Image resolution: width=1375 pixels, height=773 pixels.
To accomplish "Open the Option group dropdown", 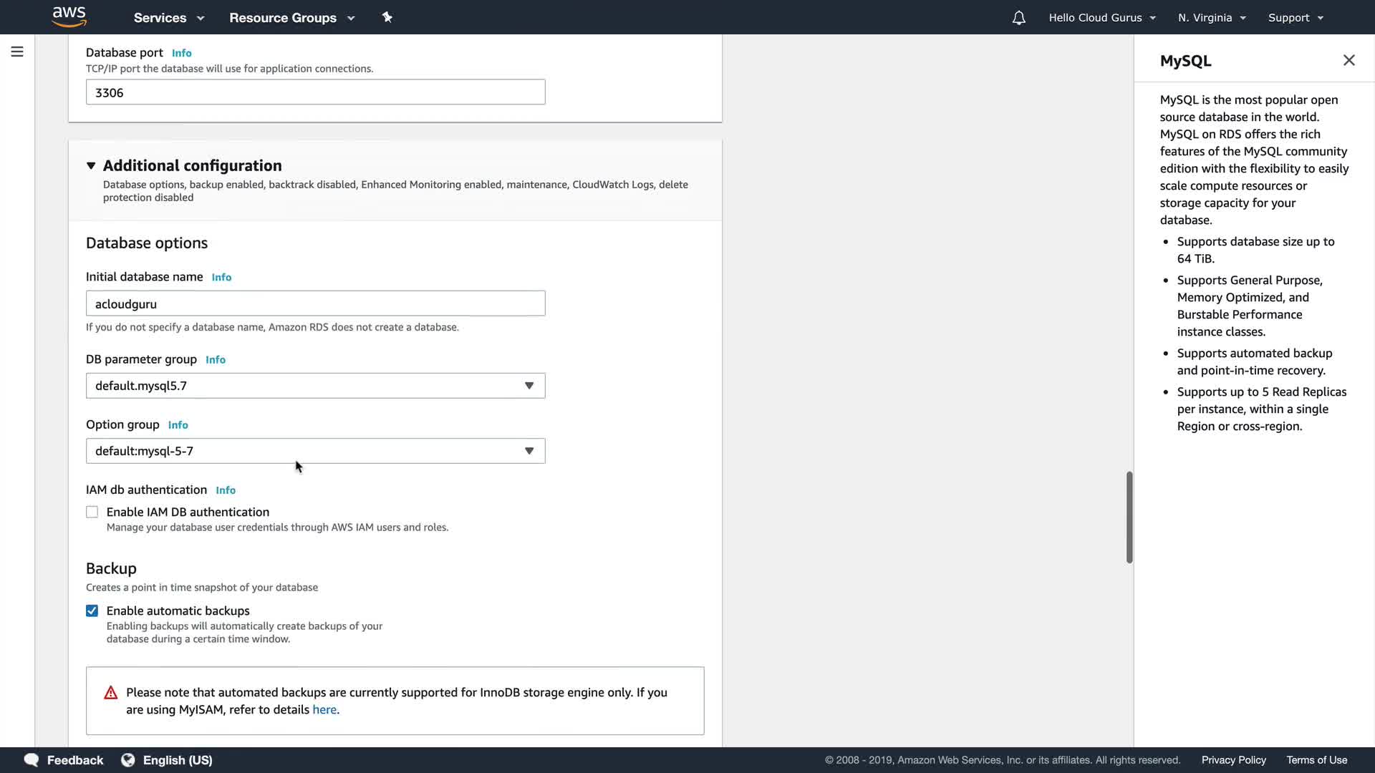I will [315, 451].
